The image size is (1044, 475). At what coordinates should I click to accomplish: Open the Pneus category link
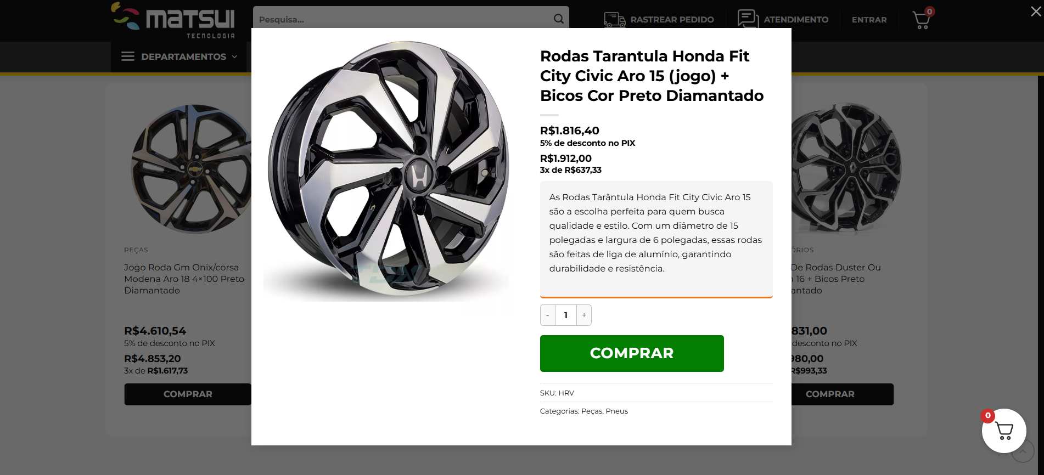click(x=617, y=411)
